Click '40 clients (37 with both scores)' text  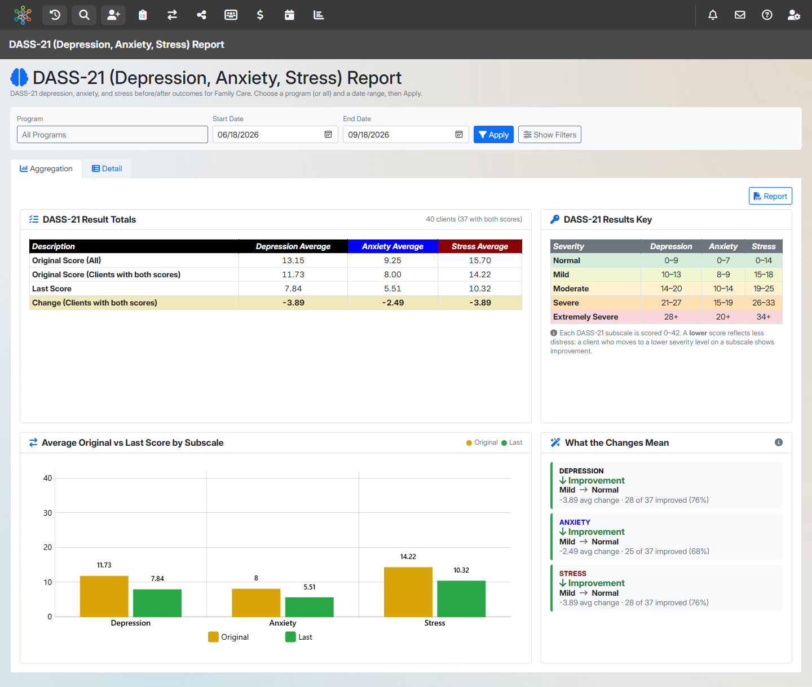(x=474, y=219)
